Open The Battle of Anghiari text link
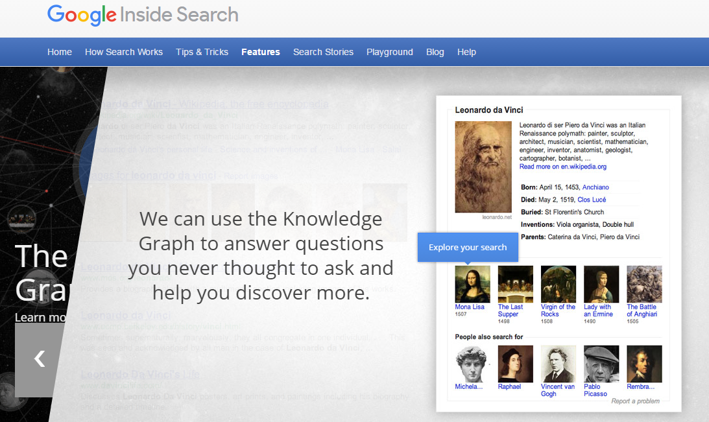Screen dimensions: 709x422 point(642,311)
